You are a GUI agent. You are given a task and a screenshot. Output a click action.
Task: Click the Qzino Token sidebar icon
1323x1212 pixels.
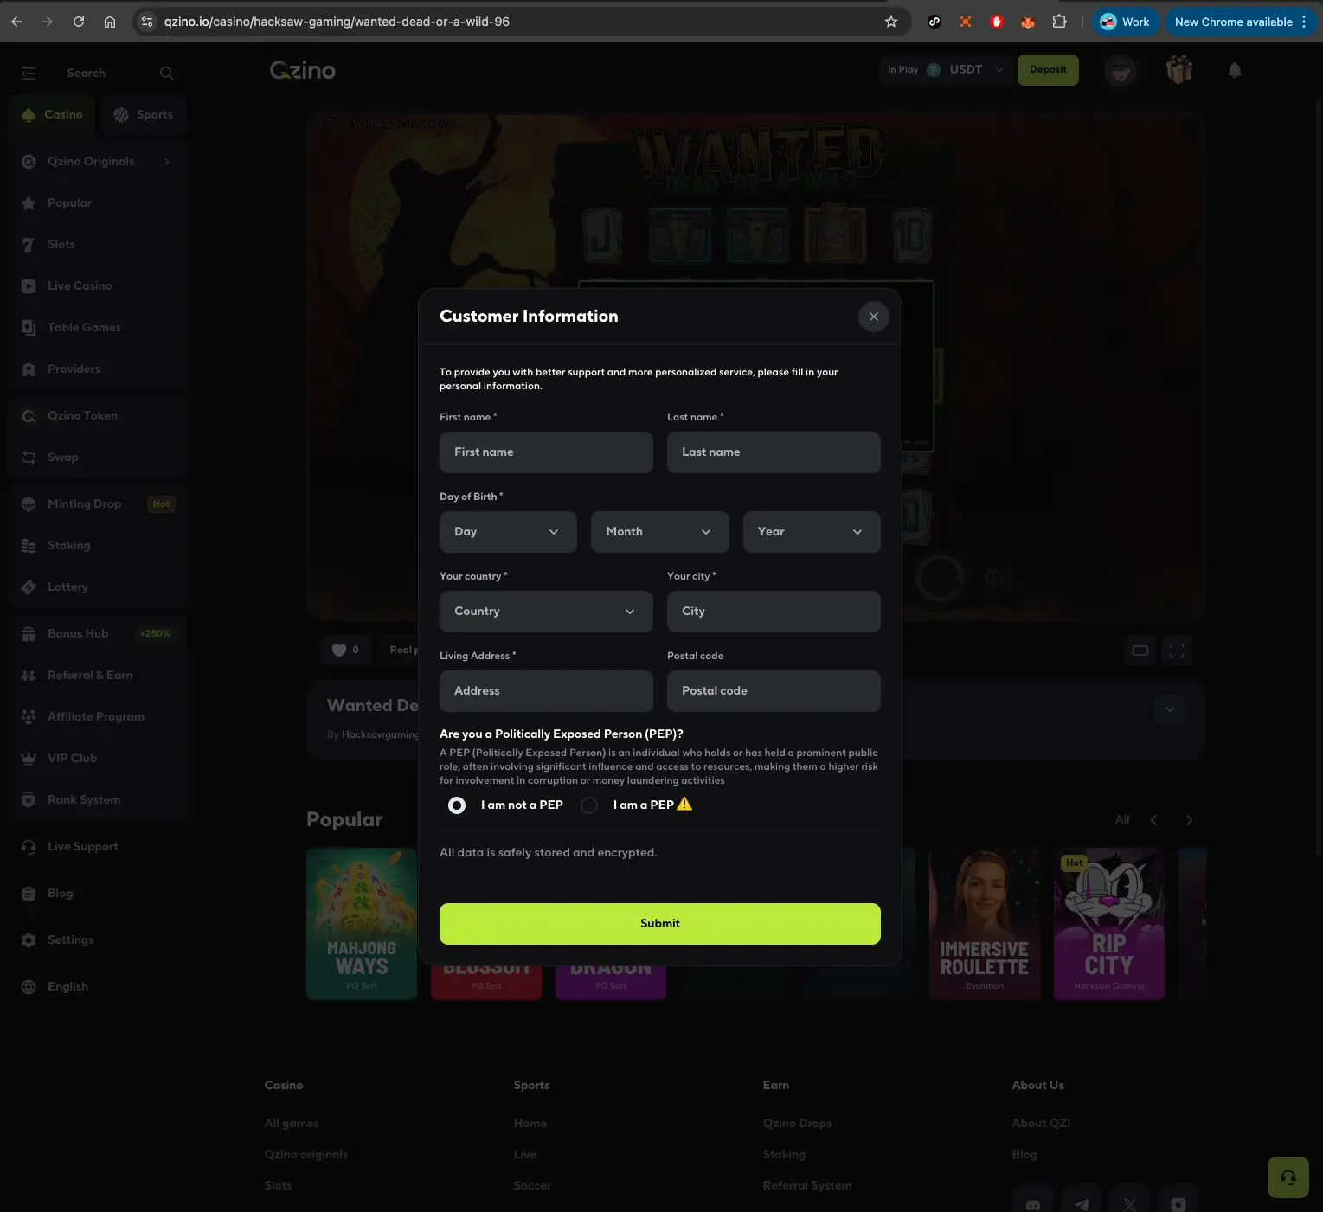tap(29, 416)
